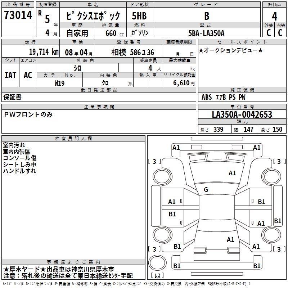Select the inspector note コンソール傷
Viewport: 288px width, 288px height.
click(x=20, y=158)
